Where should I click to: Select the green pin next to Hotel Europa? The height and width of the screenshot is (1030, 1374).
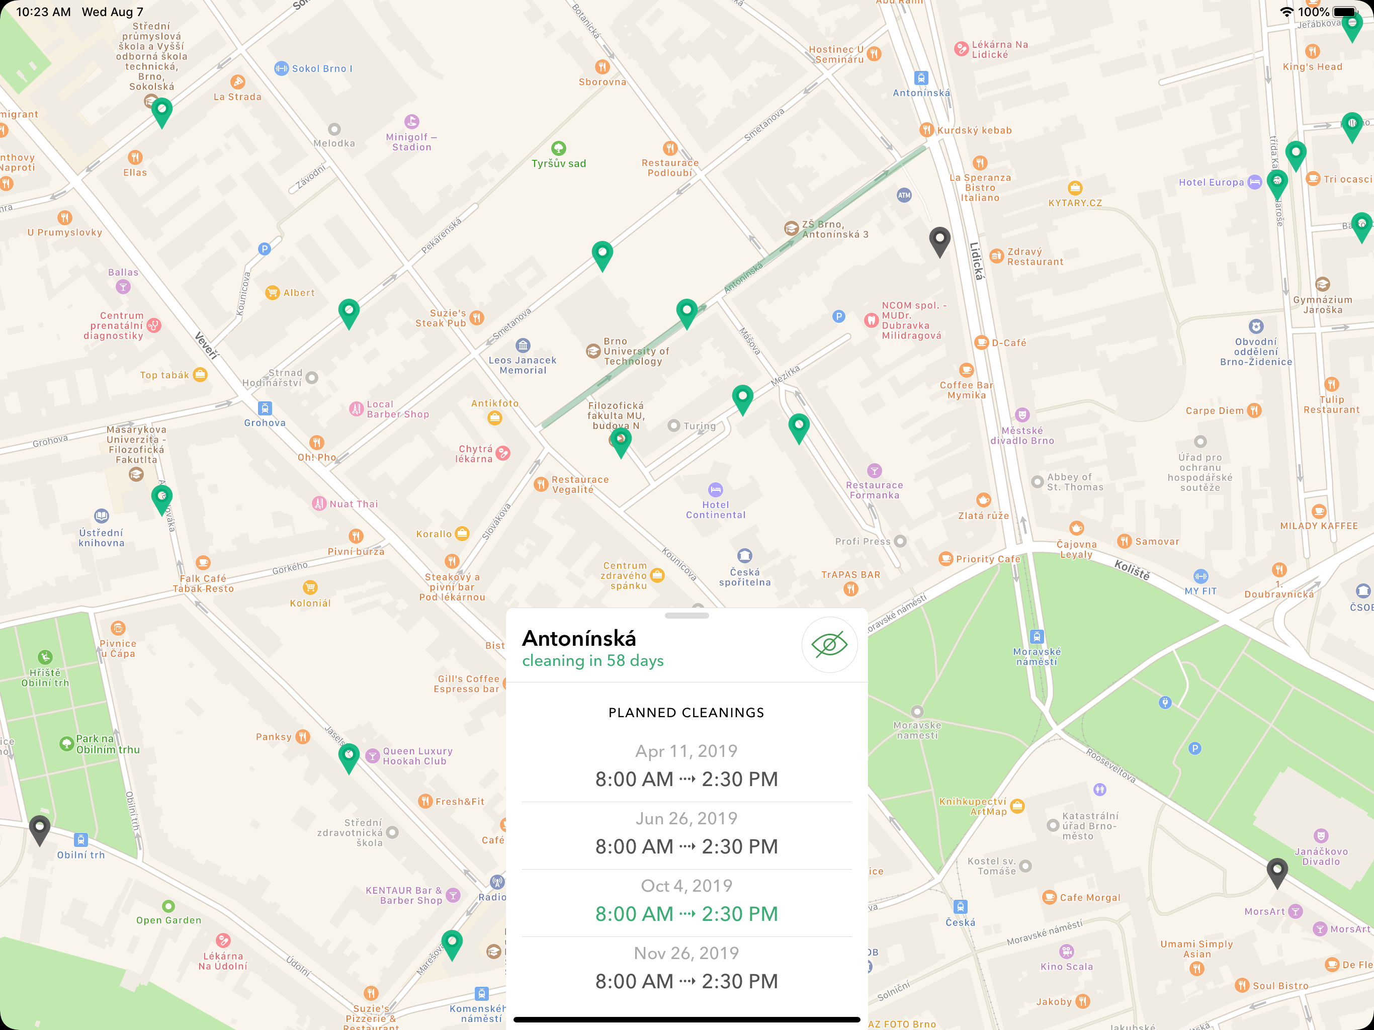coord(1276,185)
